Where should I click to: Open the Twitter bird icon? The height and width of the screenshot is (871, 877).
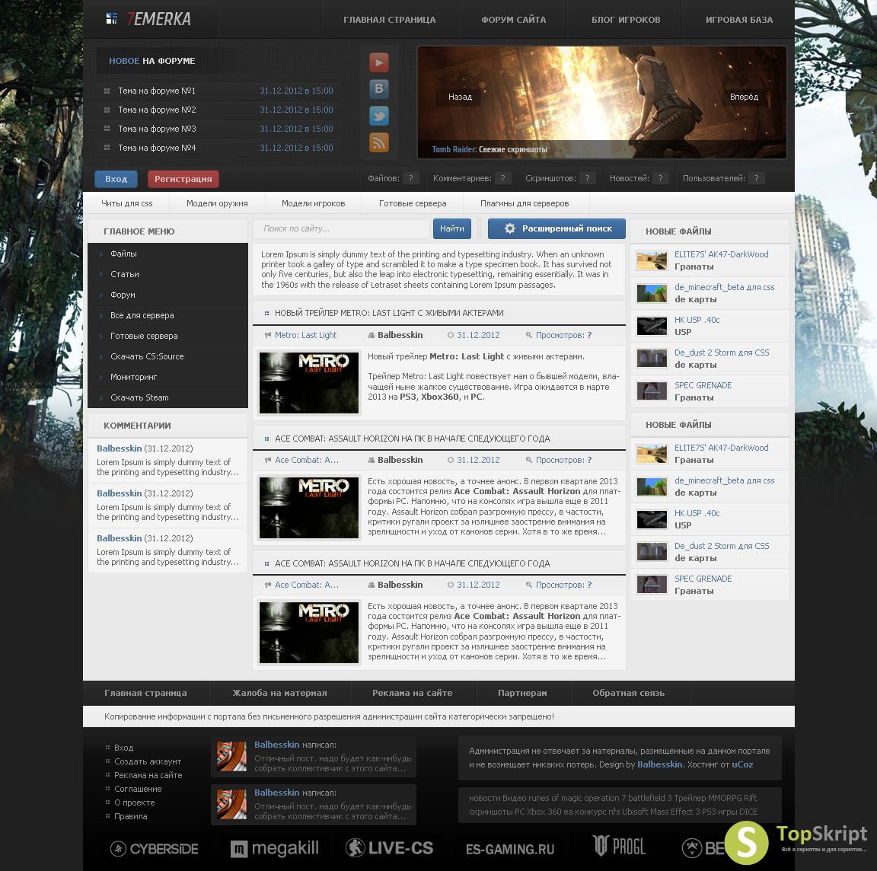(378, 116)
